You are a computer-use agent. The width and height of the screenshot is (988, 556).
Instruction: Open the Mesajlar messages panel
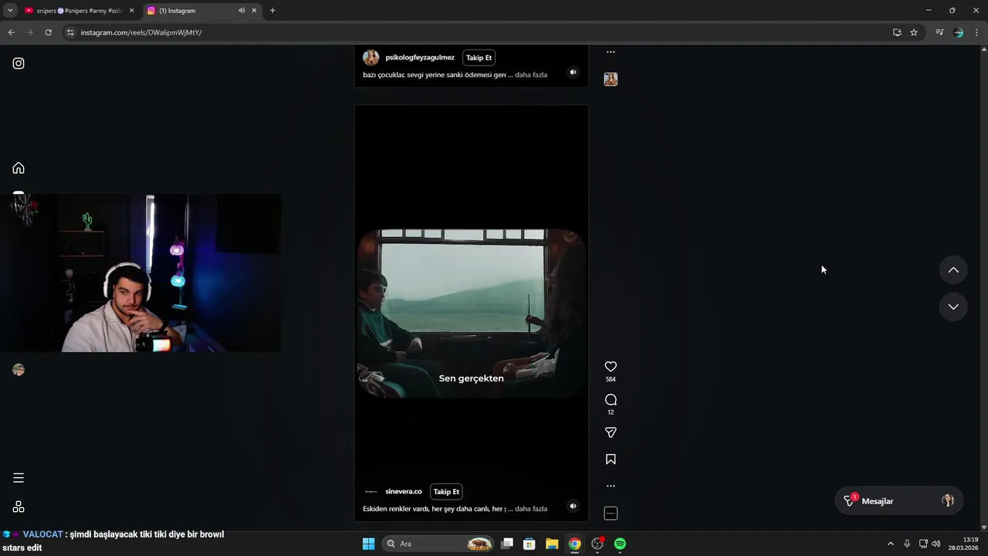coord(898,501)
